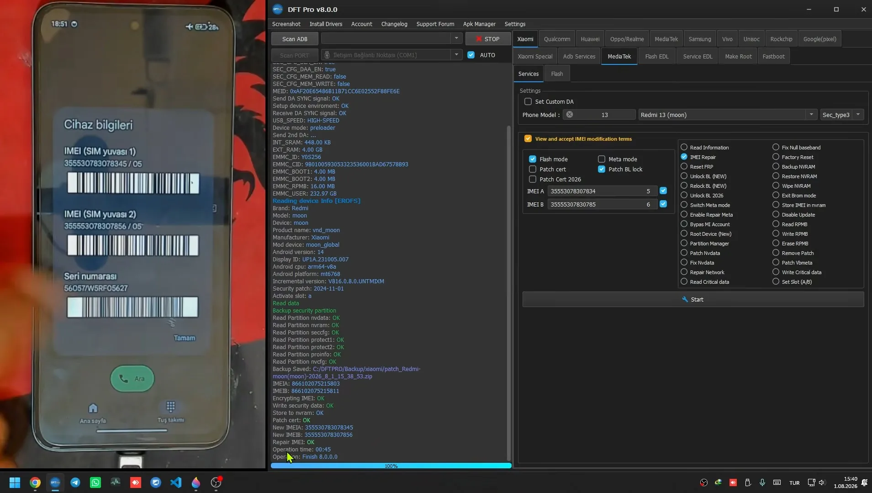Screen dimensions: 872x493
Task: Select the Read Information radio button
Action: coord(684,147)
